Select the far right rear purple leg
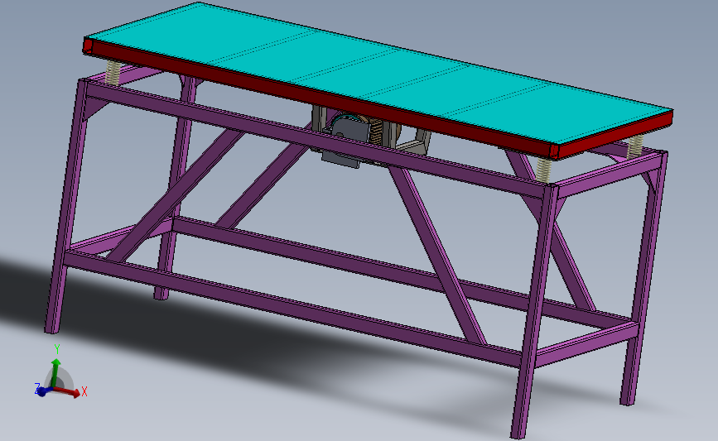 pyautogui.click(x=643, y=279)
